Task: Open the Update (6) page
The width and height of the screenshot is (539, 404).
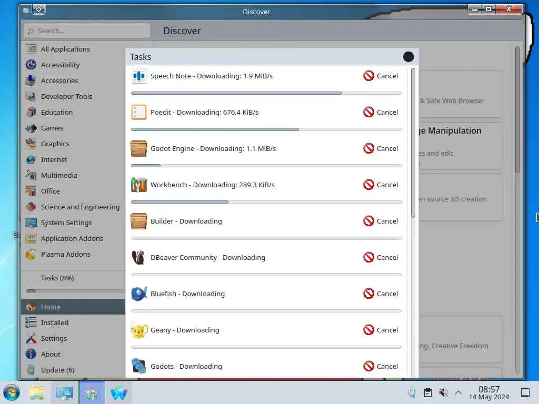Action: coord(73,370)
